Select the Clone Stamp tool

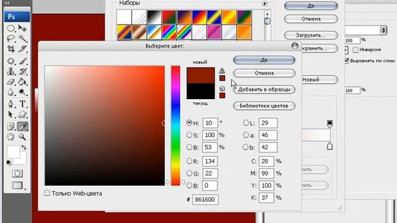coord(11,72)
